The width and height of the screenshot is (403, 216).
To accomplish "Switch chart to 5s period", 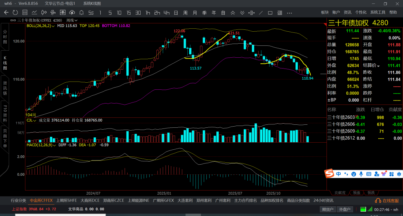I will (x=91, y=13).
